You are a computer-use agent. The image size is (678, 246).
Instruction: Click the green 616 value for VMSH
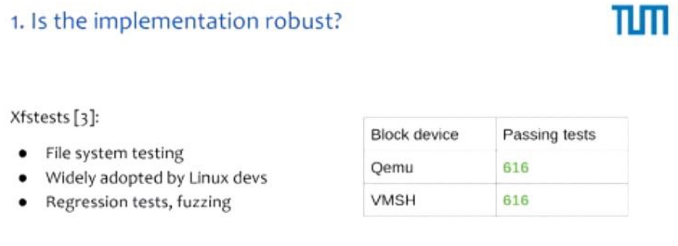(515, 200)
